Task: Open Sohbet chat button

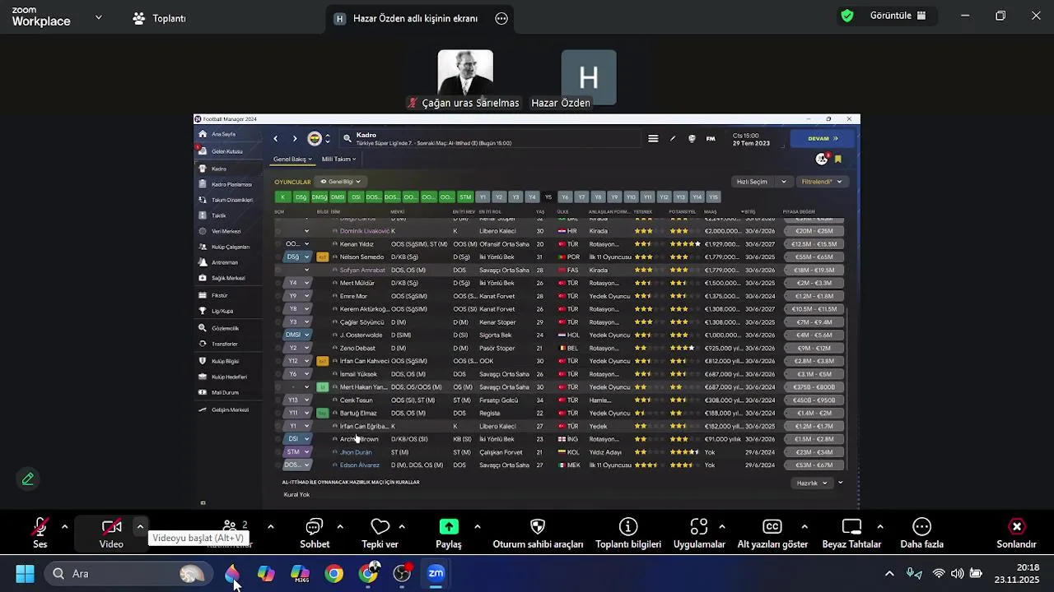Action: click(x=315, y=533)
